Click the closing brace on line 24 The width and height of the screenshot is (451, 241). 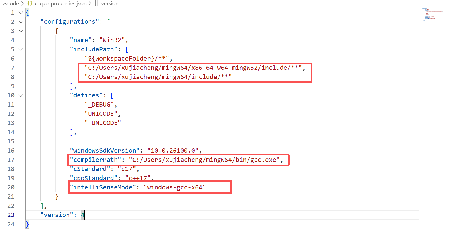tap(27, 224)
